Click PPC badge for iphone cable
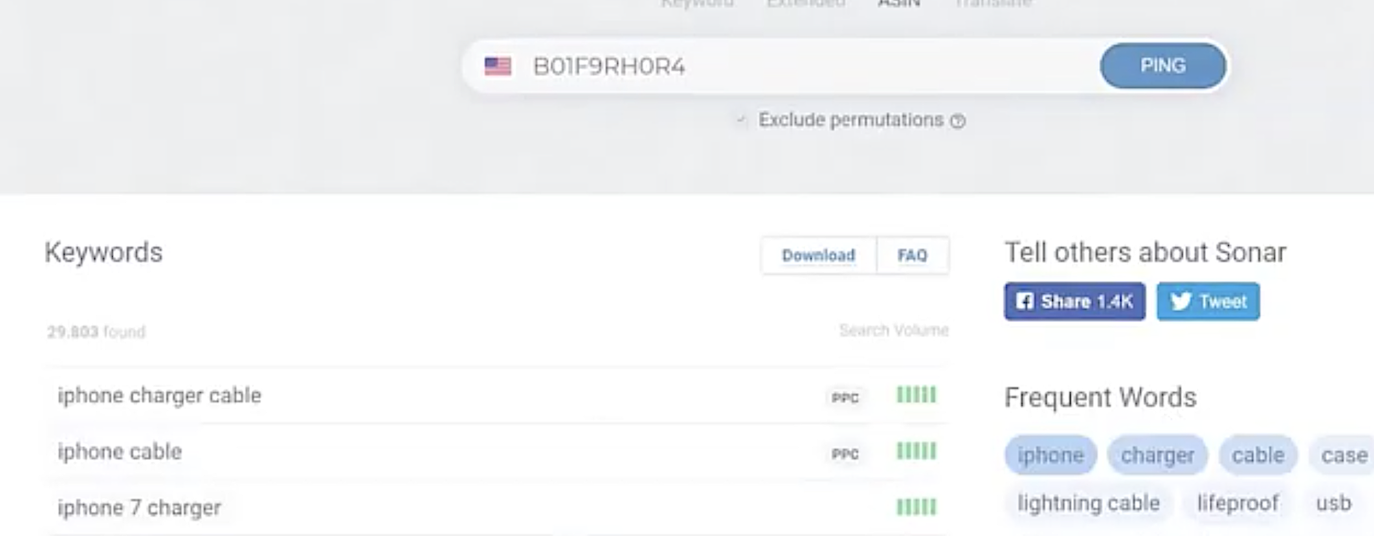1374x536 pixels. [x=845, y=453]
